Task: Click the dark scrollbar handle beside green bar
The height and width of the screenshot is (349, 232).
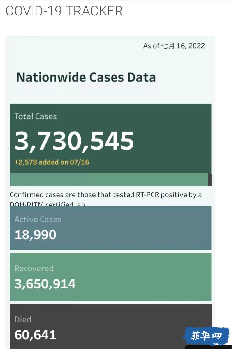Action: click(210, 180)
